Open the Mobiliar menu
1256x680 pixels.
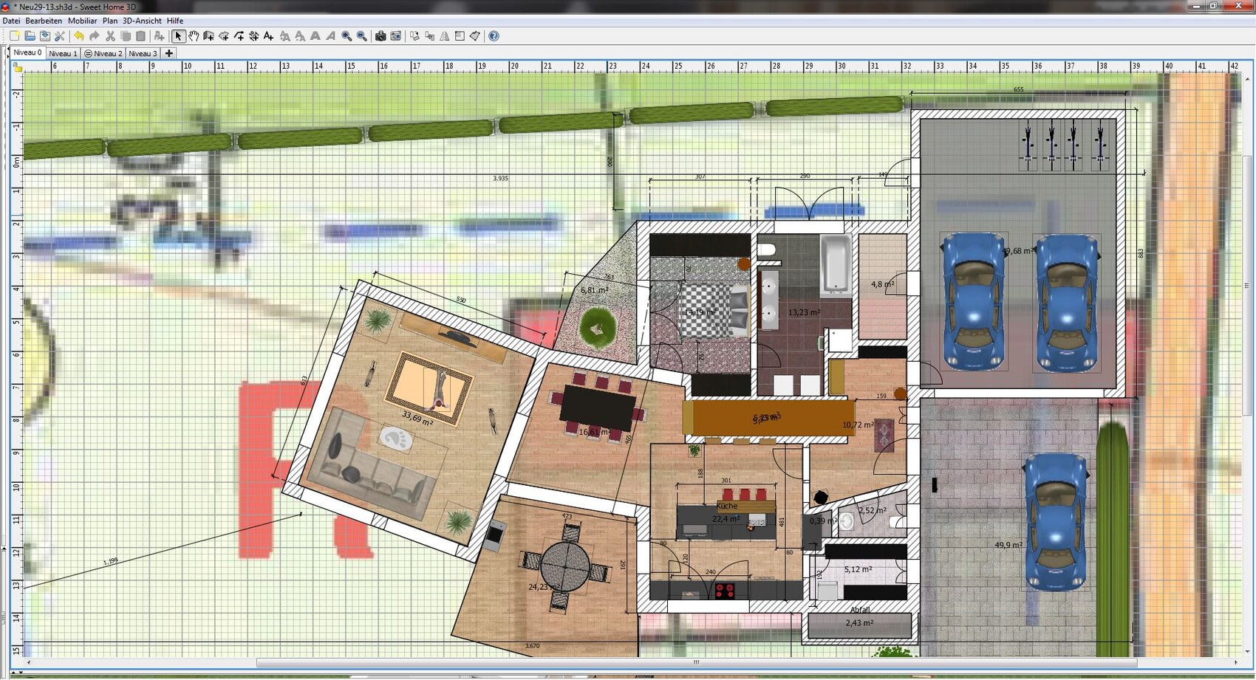(82, 21)
